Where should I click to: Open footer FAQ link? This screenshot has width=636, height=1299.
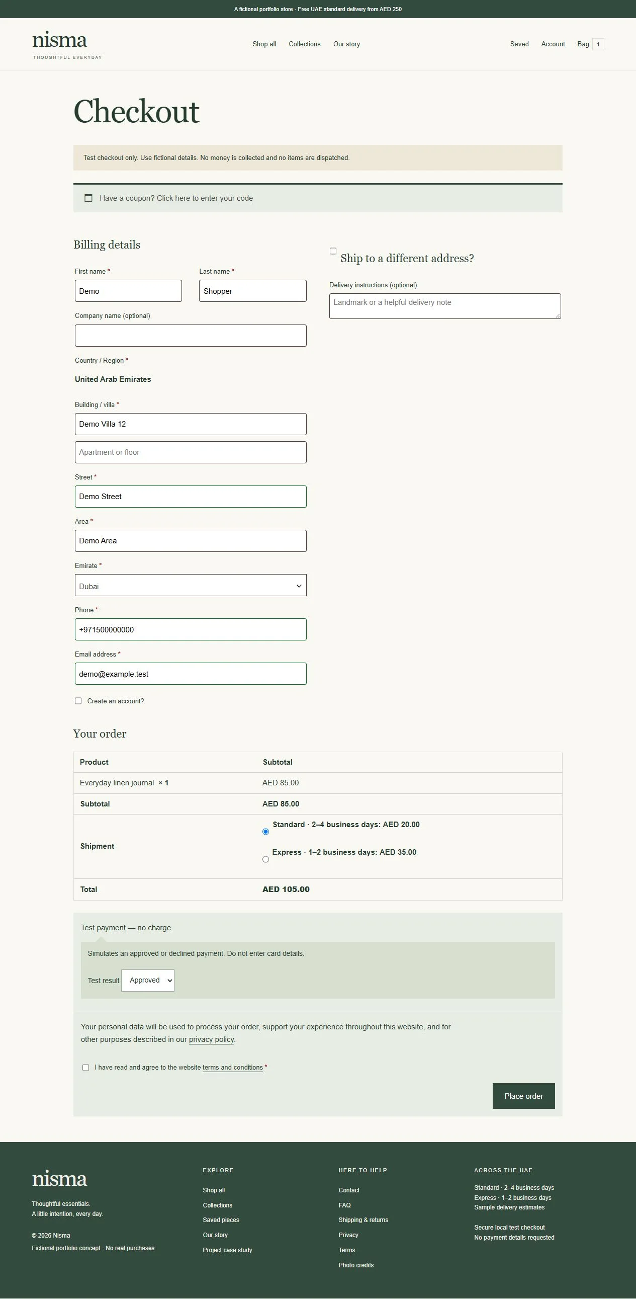(x=345, y=1205)
